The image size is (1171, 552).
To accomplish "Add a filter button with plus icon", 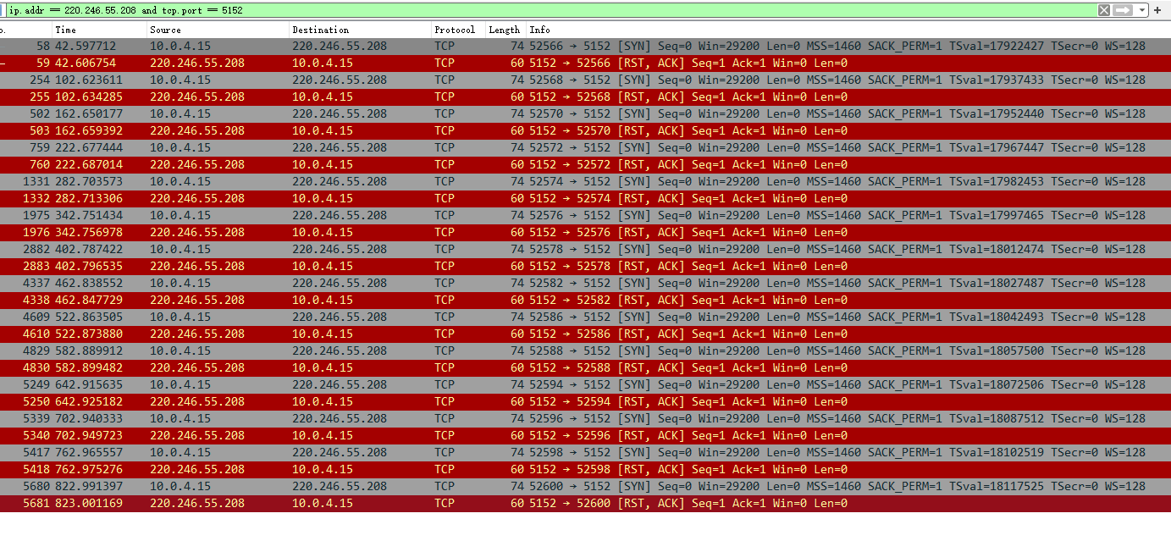I will 1157,10.
